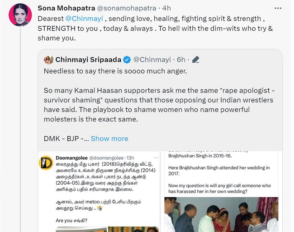Viewport: 294px width, 232px height.
Task: Open the wedding photo thumbnail
Action: [x=221, y=214]
